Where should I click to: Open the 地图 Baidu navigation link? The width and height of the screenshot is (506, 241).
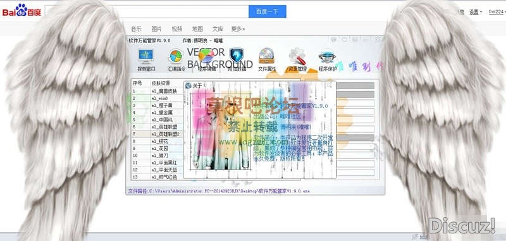(197, 28)
